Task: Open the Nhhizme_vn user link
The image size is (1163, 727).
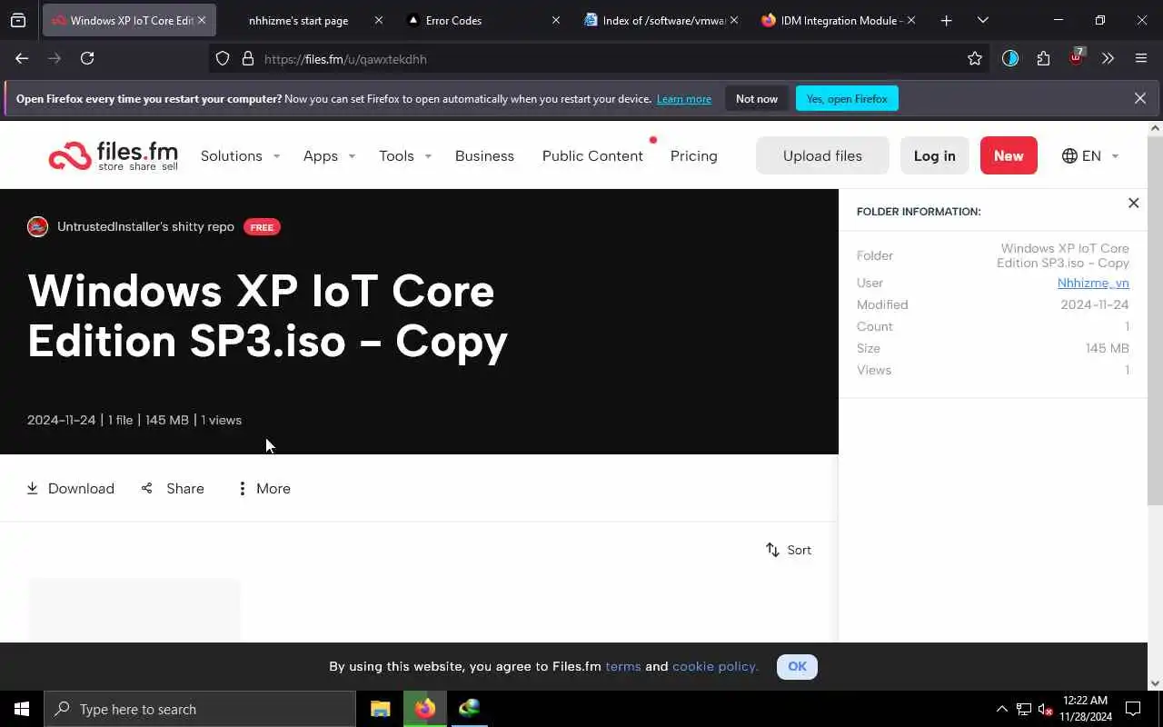Action: pos(1093,283)
